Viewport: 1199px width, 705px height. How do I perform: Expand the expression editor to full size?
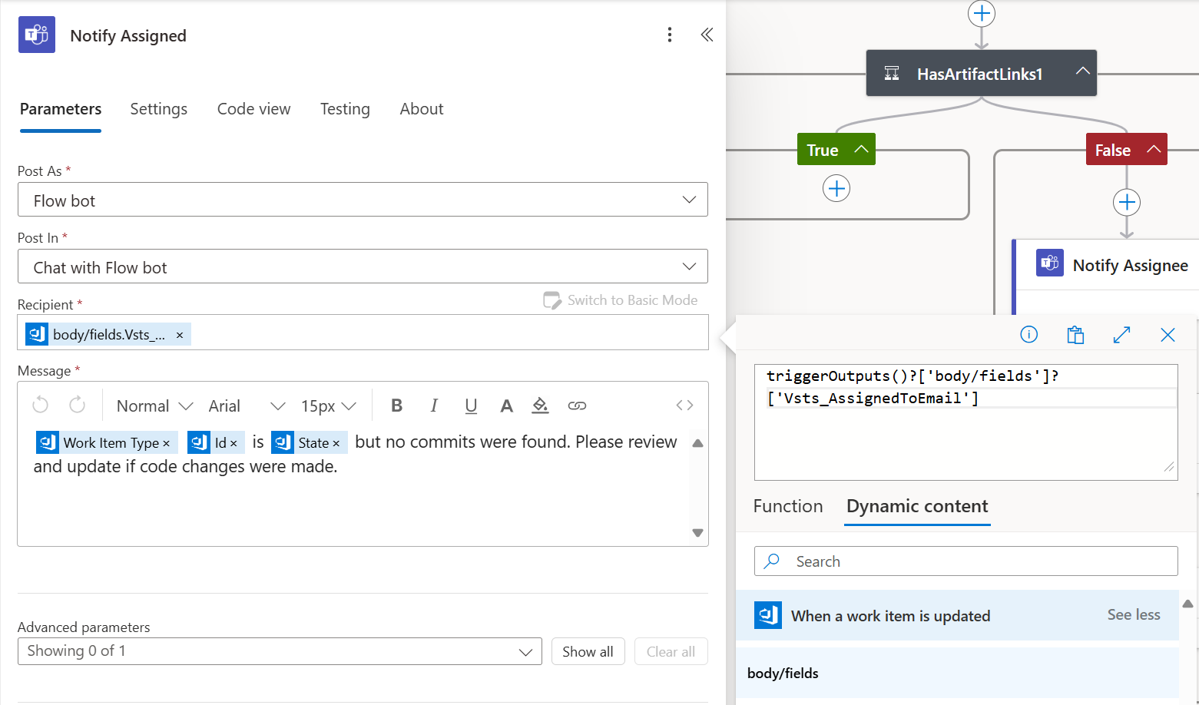click(1121, 335)
